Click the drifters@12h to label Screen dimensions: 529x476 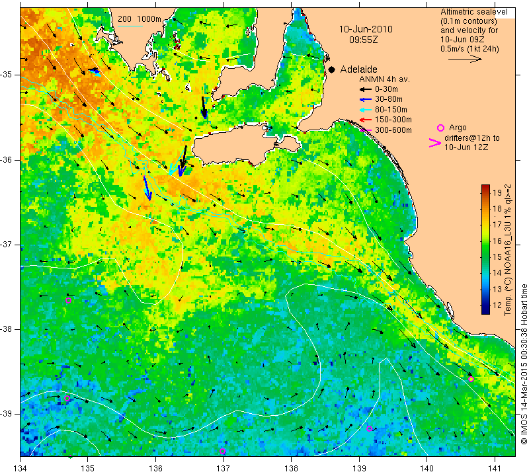tap(472, 138)
